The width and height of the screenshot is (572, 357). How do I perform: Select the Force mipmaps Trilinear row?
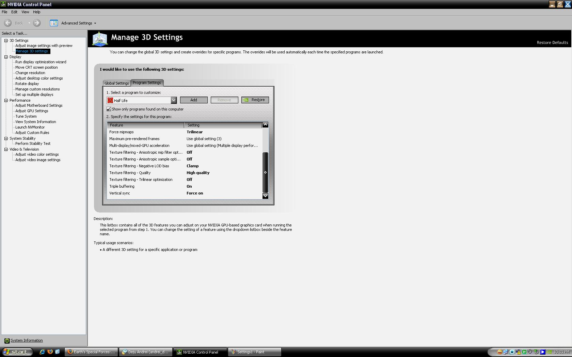[185, 132]
